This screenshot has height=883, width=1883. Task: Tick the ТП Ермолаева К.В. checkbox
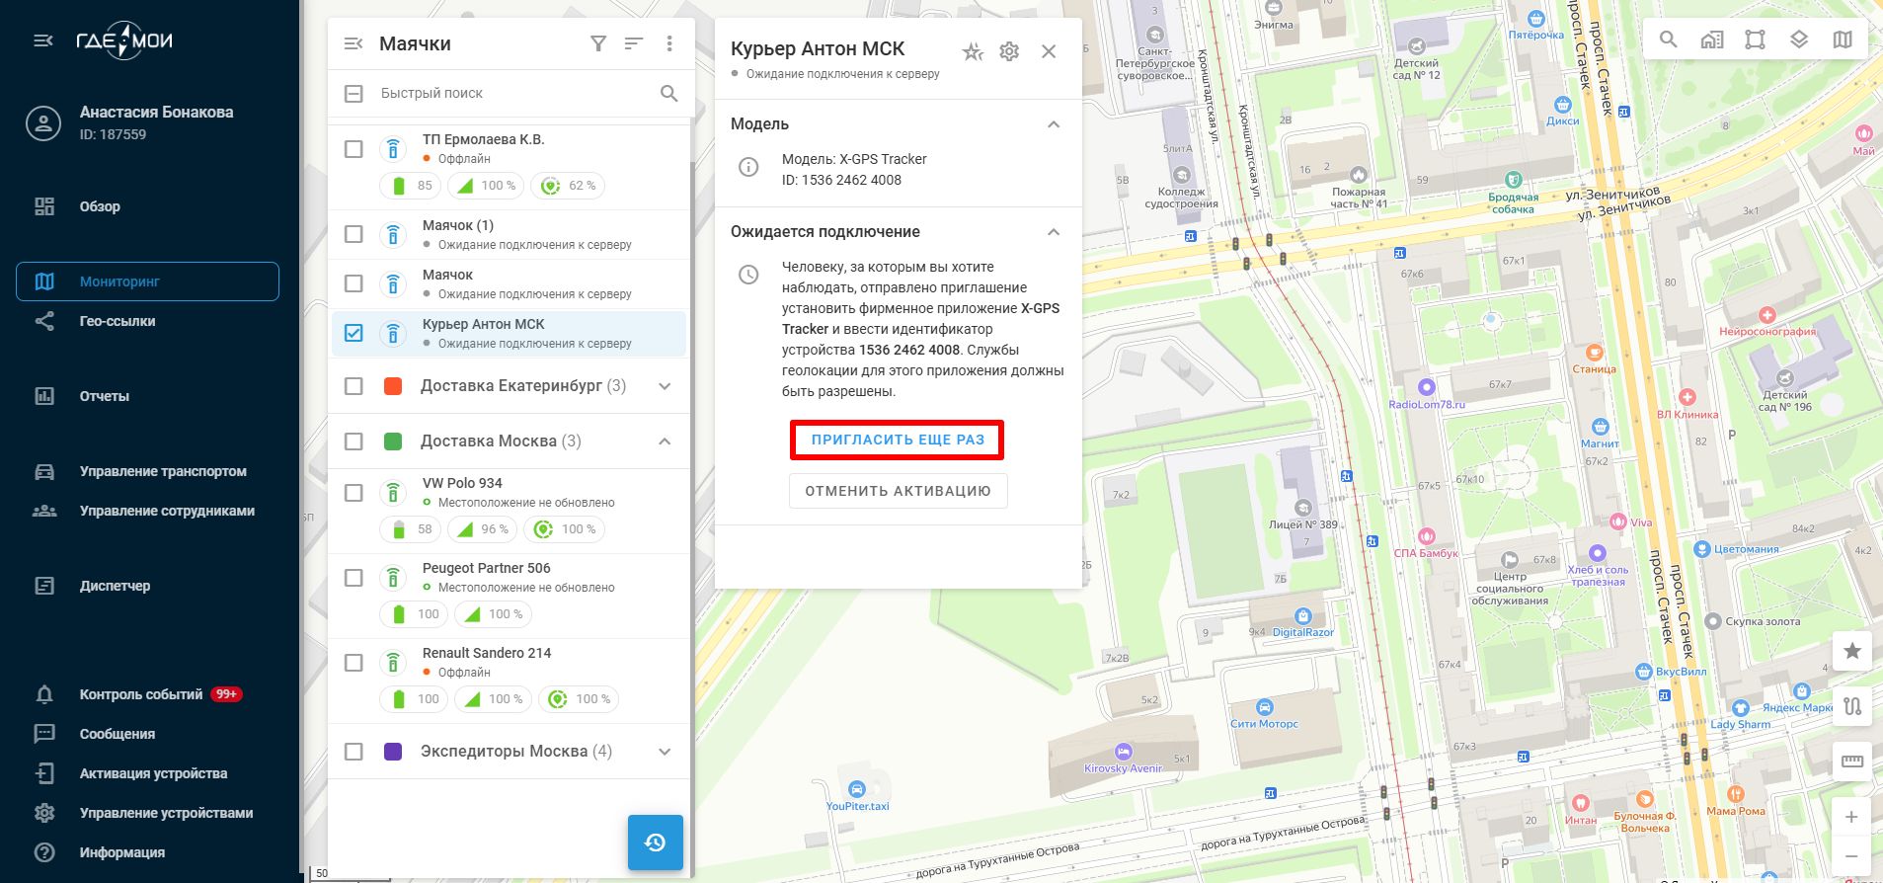click(353, 149)
